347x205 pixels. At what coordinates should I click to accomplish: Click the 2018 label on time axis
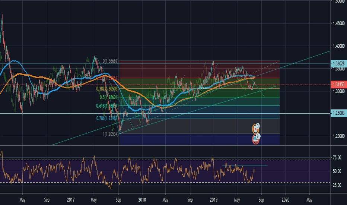tap(142, 200)
